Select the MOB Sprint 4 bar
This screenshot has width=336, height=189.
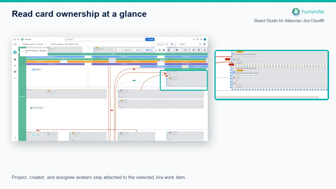pyautogui.click(x=198, y=67)
